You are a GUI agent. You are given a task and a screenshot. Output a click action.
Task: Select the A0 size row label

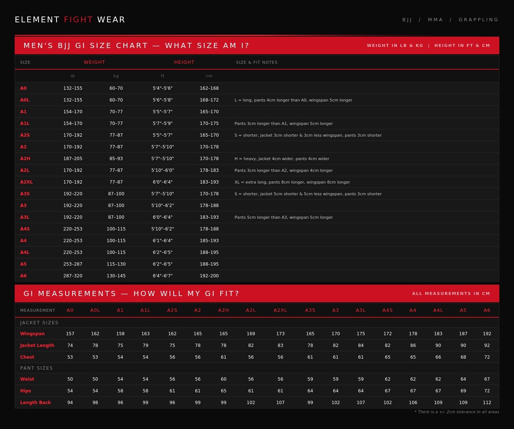pyautogui.click(x=23, y=88)
